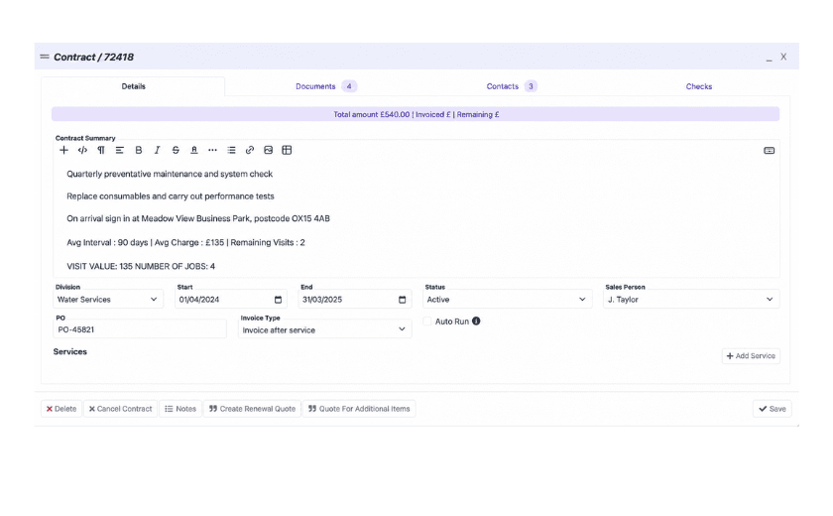The width and height of the screenshot is (833, 516).
Task: Click the Auto Run info icon
Action: pos(476,321)
